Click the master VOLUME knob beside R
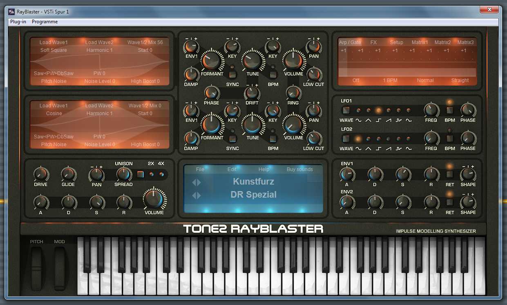Viewport: 507px width, 305px height. coord(154,199)
